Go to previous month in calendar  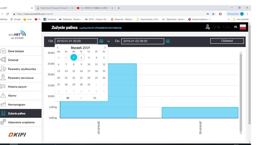click(x=58, y=47)
